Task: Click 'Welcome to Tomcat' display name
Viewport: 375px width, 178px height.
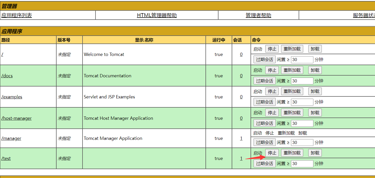Action: tap(104, 54)
